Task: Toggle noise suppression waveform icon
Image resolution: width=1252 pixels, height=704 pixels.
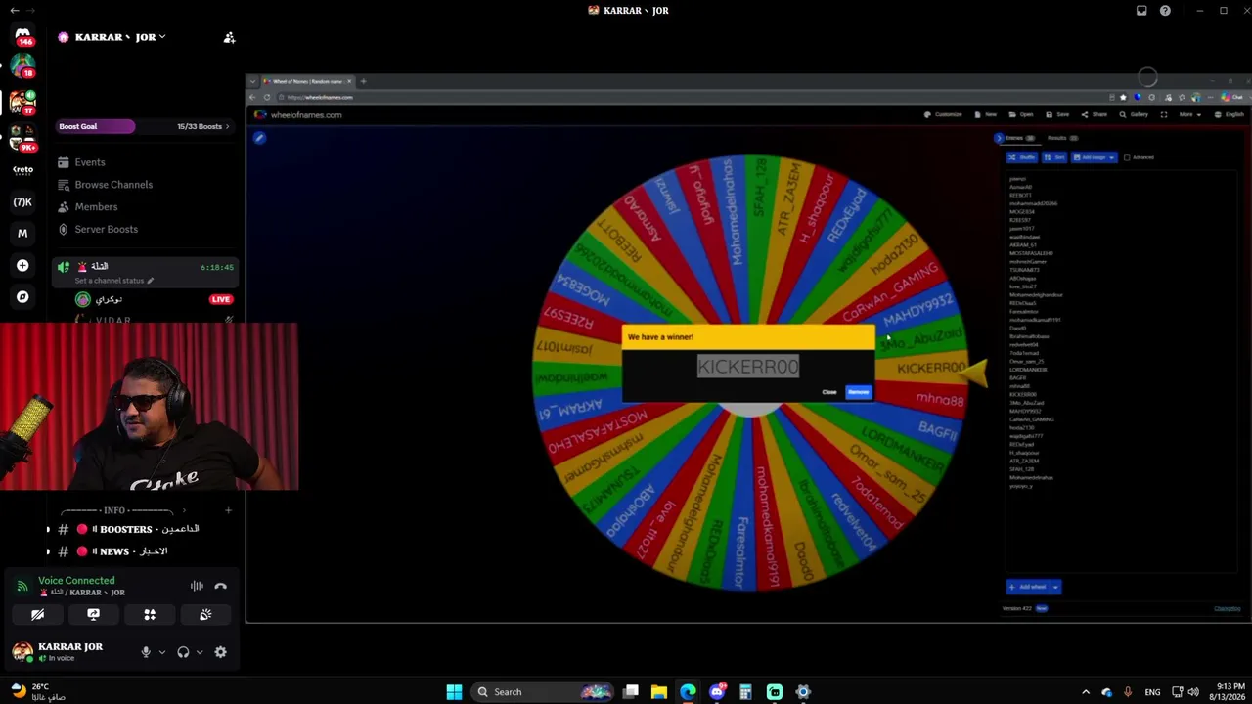Action: point(197,586)
